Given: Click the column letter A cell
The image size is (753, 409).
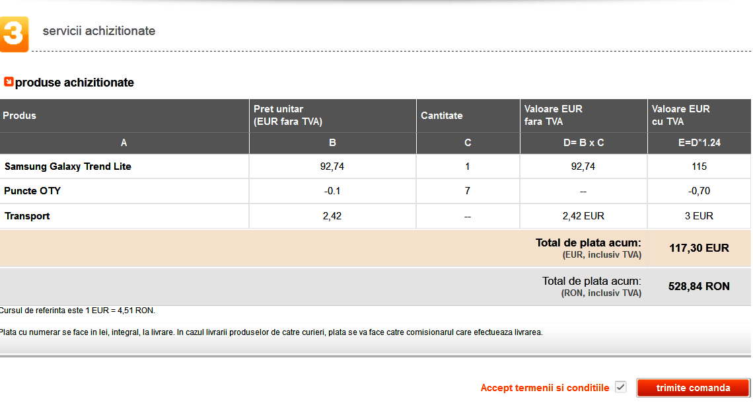Looking at the screenshot, I should pyautogui.click(x=124, y=143).
